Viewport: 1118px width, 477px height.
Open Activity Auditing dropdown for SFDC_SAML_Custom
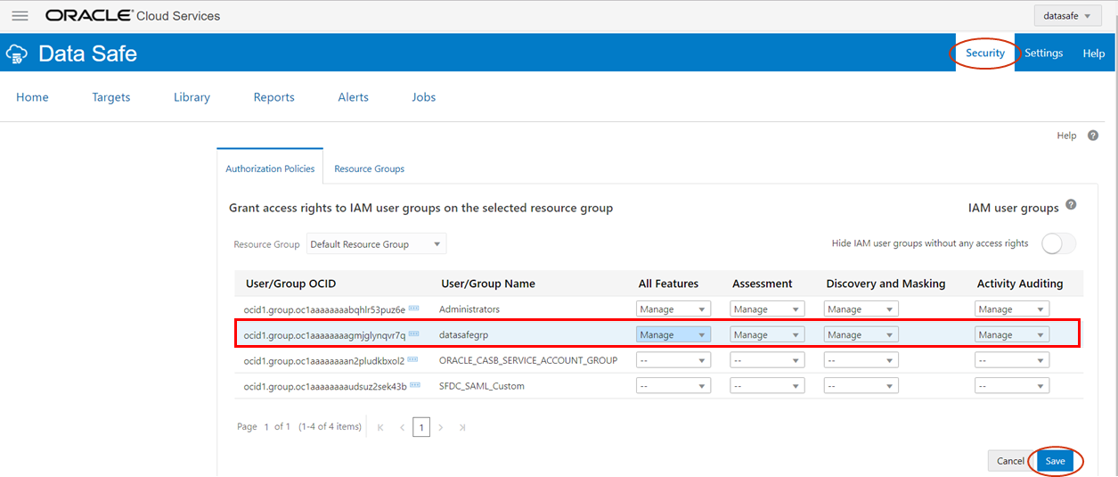point(1012,387)
